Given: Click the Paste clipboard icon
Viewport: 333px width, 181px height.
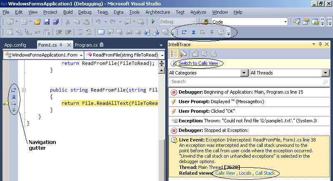Looking at the screenshot, I should pyautogui.click(x=86, y=22).
